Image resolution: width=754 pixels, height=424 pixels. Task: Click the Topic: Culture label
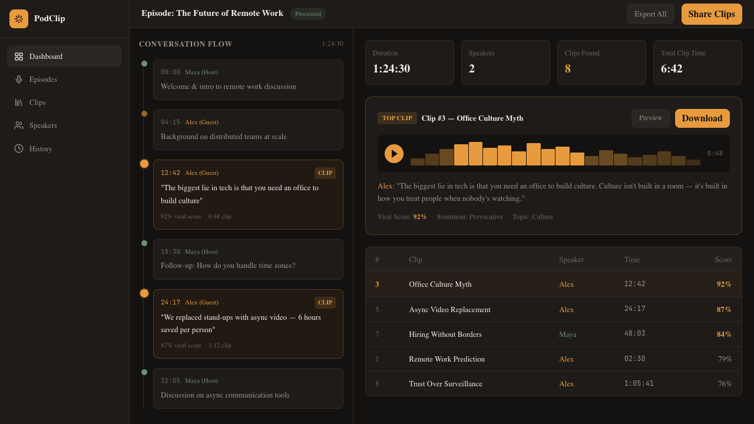tap(533, 217)
